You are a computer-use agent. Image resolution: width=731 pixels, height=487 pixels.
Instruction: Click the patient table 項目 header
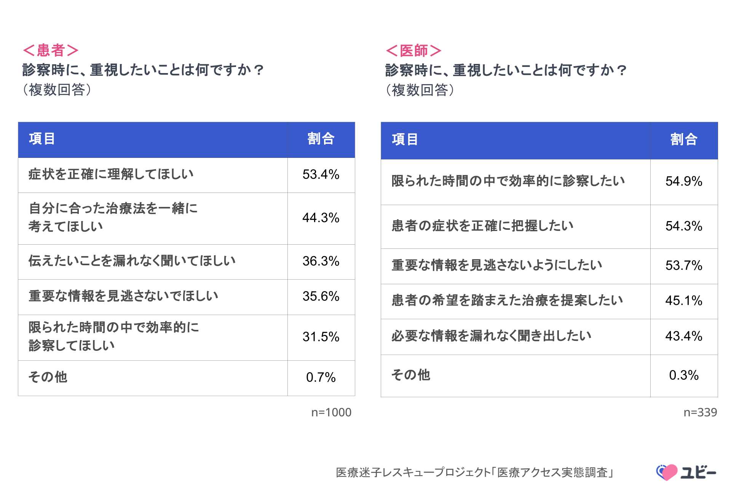pyautogui.click(x=42, y=139)
